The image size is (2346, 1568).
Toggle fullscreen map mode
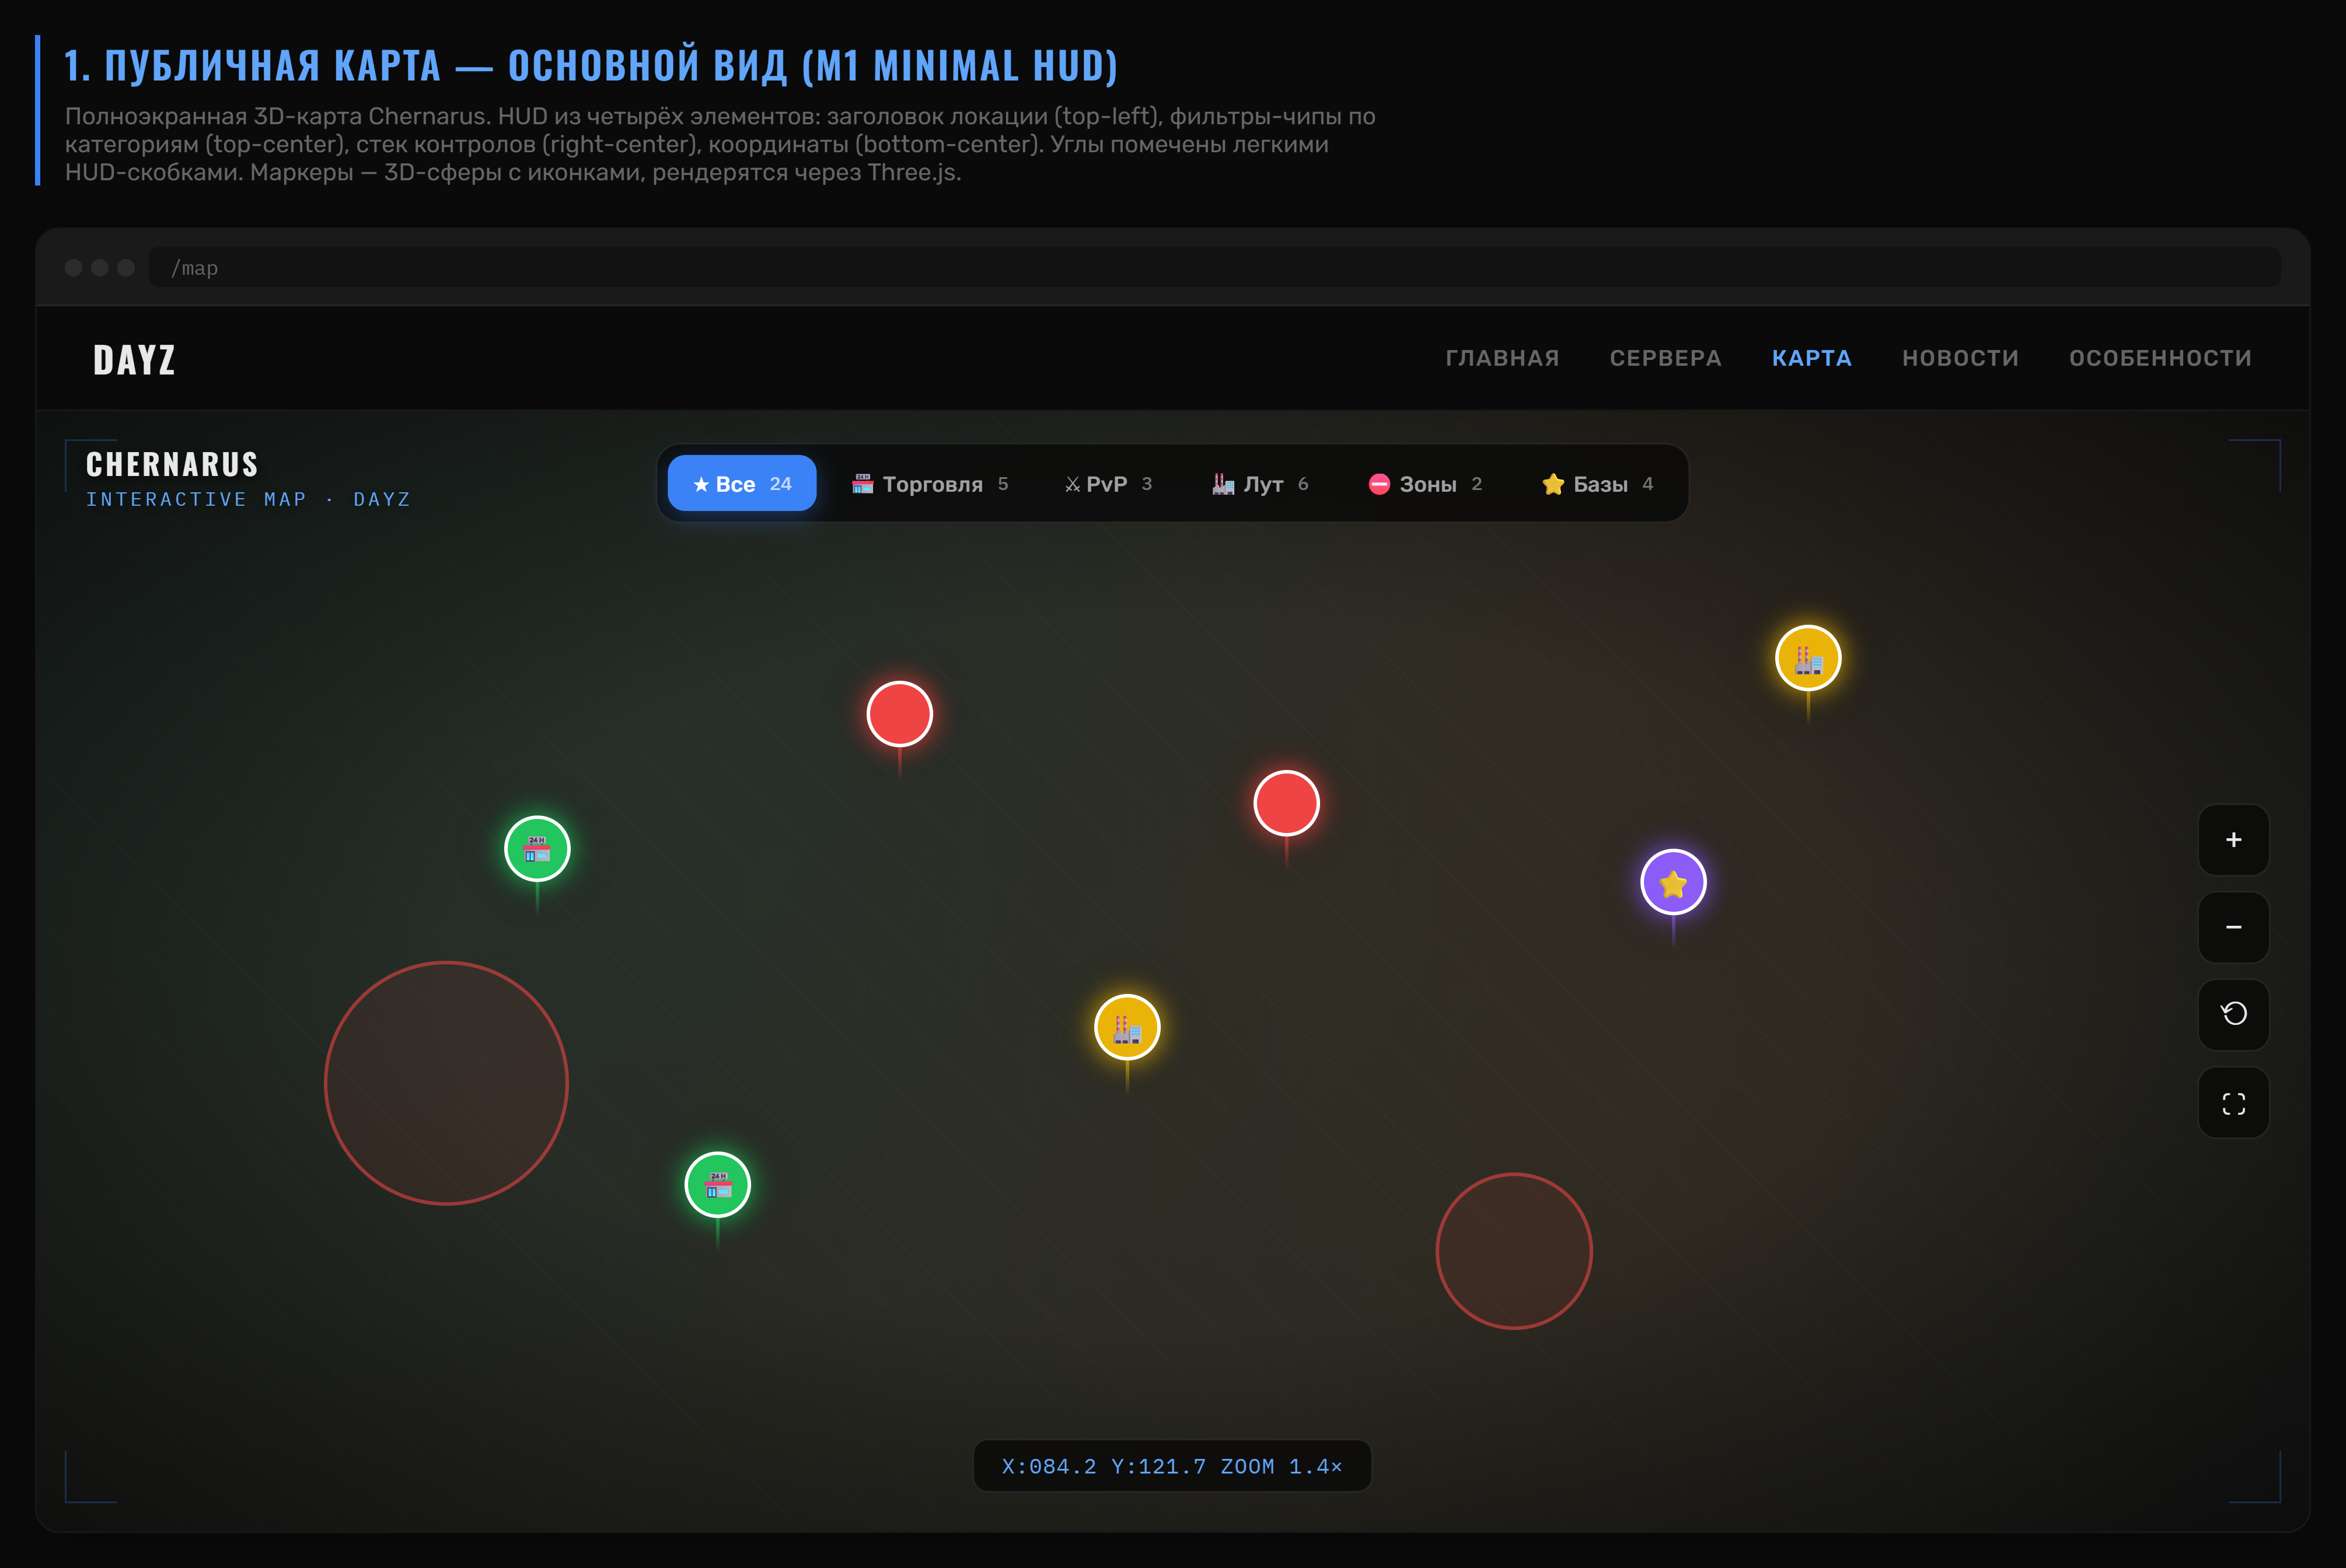tap(2233, 1103)
